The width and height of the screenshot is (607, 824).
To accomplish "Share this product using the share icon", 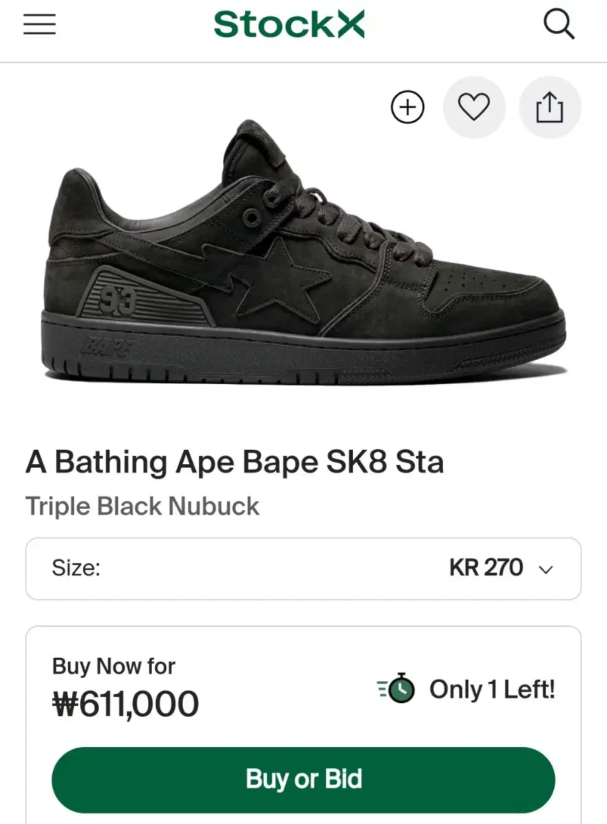I will [550, 108].
